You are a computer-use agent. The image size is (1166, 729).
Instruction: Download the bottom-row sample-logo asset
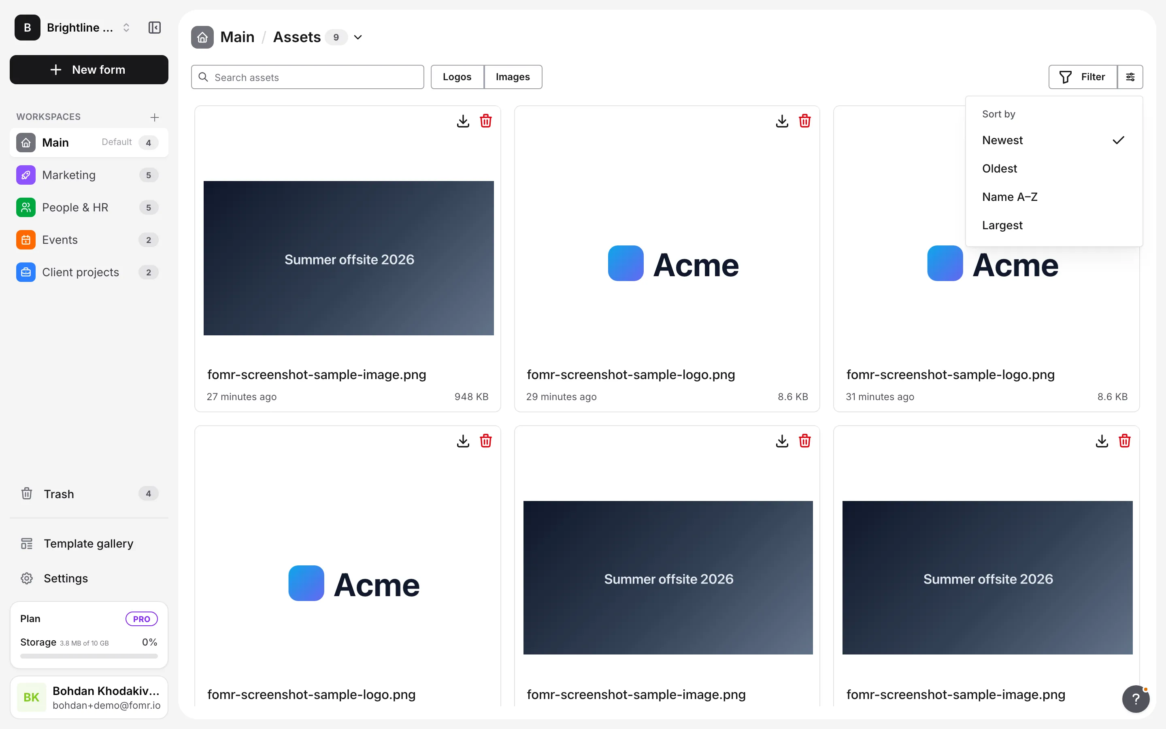point(462,441)
